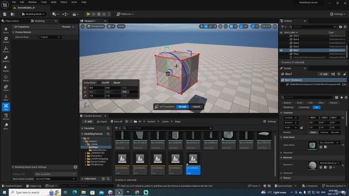Screen dimensions: 349x196
Task: Click the static mesh thumbnail in Details
Action: pyautogui.click(x=312, y=145)
